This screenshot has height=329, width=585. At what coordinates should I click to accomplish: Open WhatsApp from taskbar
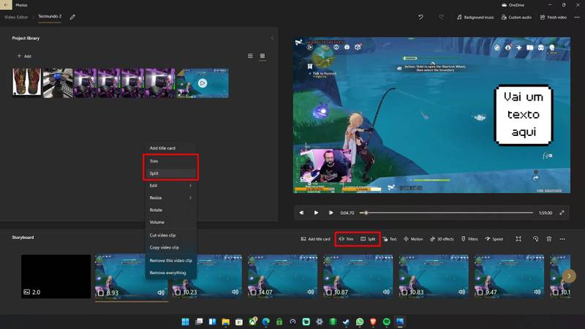(x=360, y=322)
